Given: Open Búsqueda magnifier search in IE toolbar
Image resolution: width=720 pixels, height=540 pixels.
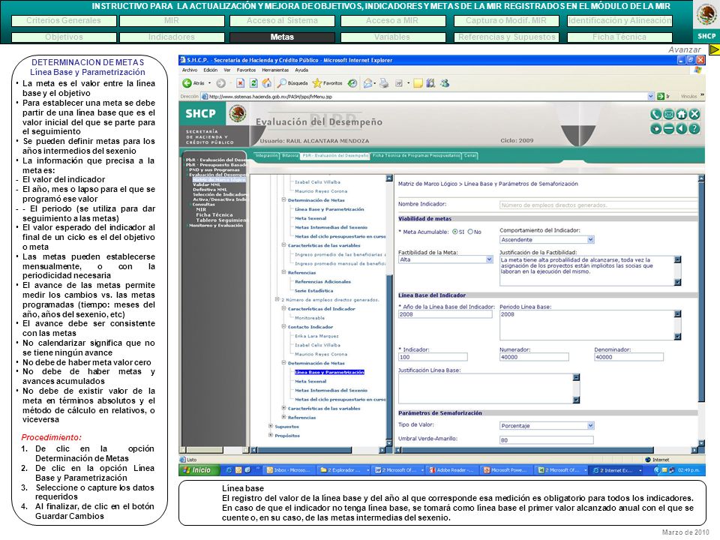Looking at the screenshot, I should click(x=292, y=83).
